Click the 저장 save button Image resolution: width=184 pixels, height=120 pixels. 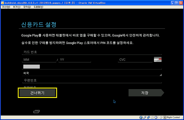pyautogui.click(x=146, y=93)
